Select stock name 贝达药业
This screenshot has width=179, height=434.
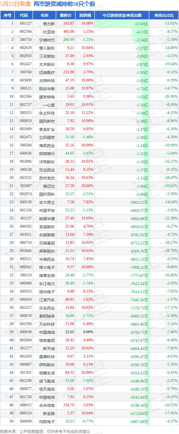click(47, 170)
